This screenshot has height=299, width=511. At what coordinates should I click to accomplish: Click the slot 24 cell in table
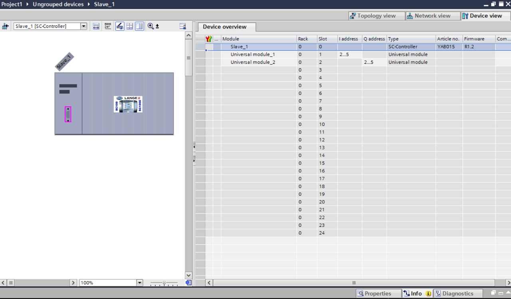click(327, 233)
